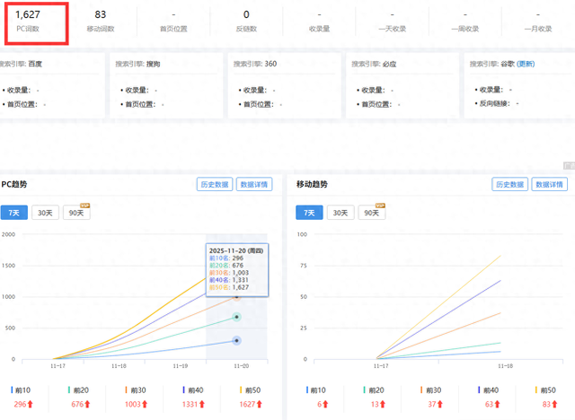Image resolution: width=575 pixels, height=420 pixels.
Task: Click the 谷歌 更新 link
Action: (x=526, y=64)
